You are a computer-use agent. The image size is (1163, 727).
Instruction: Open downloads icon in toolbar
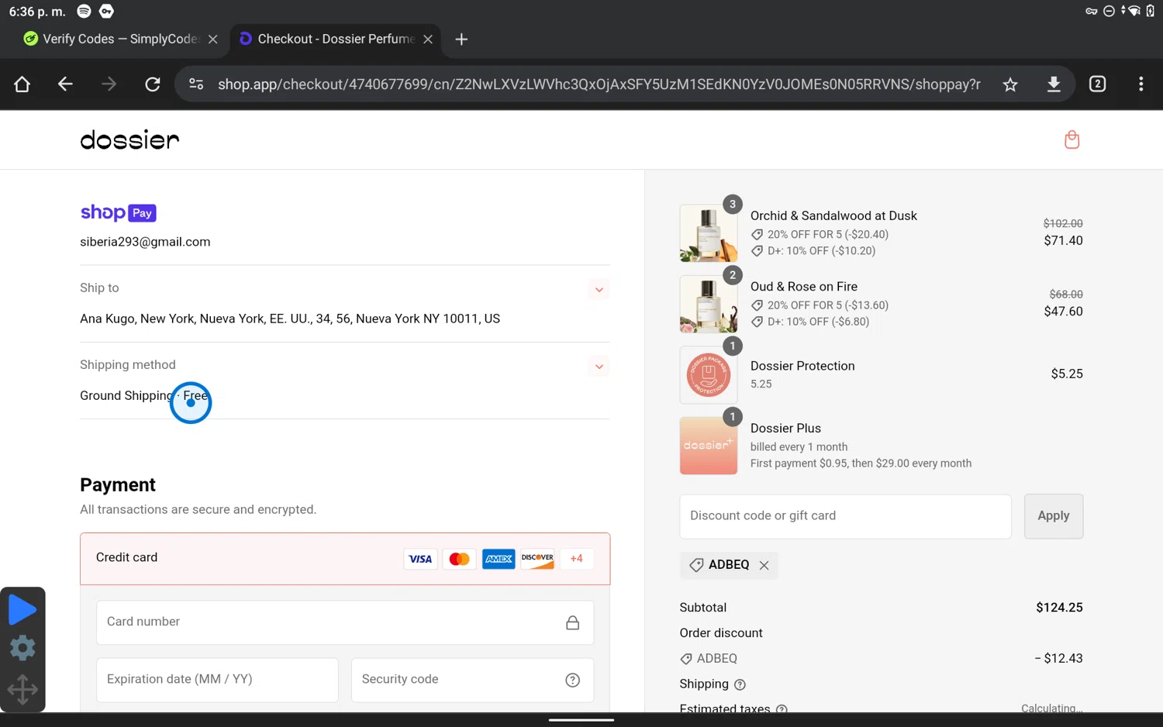pyautogui.click(x=1054, y=84)
